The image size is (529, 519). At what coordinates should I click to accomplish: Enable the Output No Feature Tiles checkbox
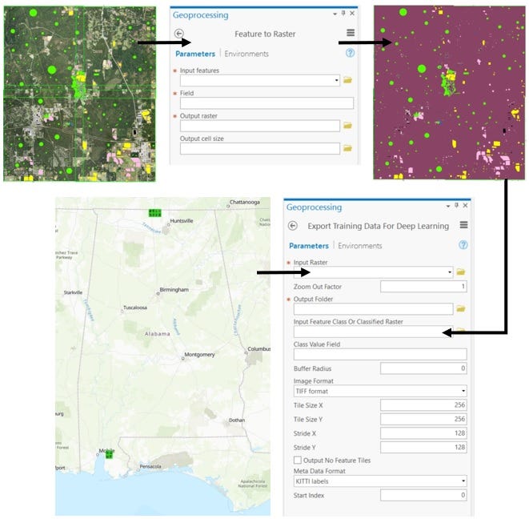point(298,460)
